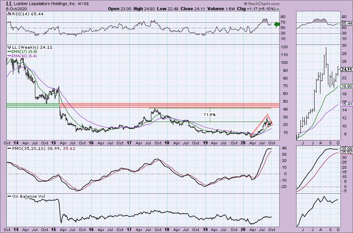Click the 6-Oct-2020 date label

click(16, 9)
